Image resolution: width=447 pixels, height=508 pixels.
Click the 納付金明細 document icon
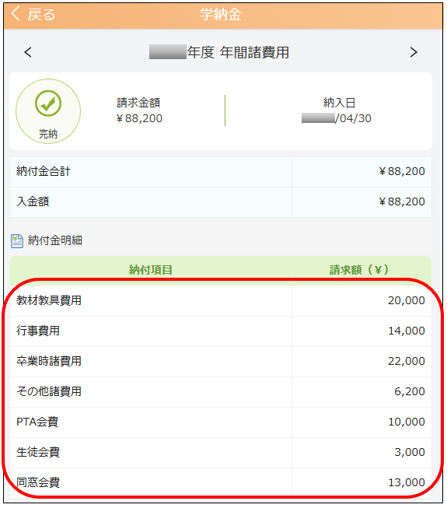point(17,241)
